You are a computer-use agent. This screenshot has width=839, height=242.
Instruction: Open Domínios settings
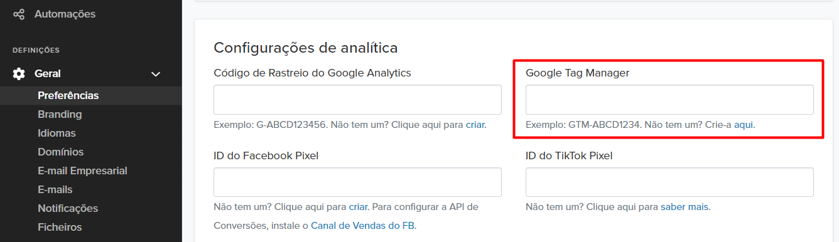(x=60, y=152)
